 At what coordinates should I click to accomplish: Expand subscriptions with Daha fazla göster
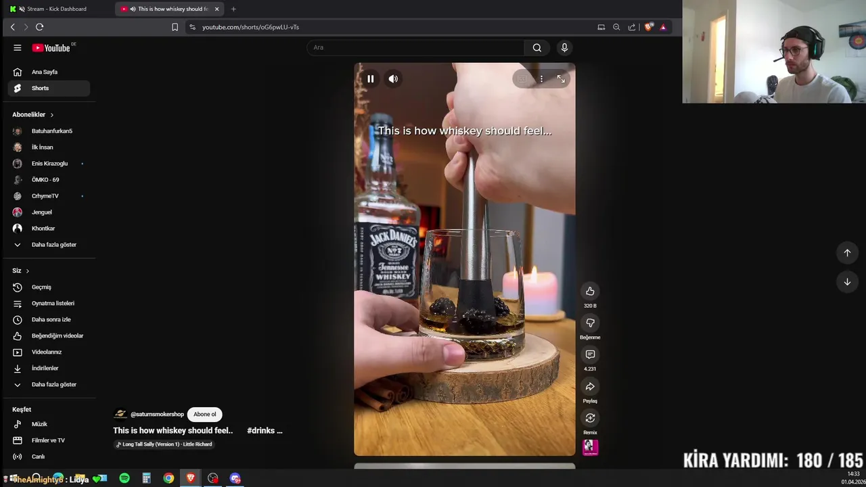coord(49,245)
